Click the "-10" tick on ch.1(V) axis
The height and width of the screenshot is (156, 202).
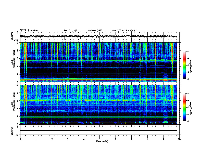(x=17, y=40)
